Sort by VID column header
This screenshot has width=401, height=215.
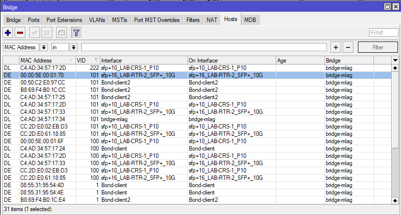[88, 61]
